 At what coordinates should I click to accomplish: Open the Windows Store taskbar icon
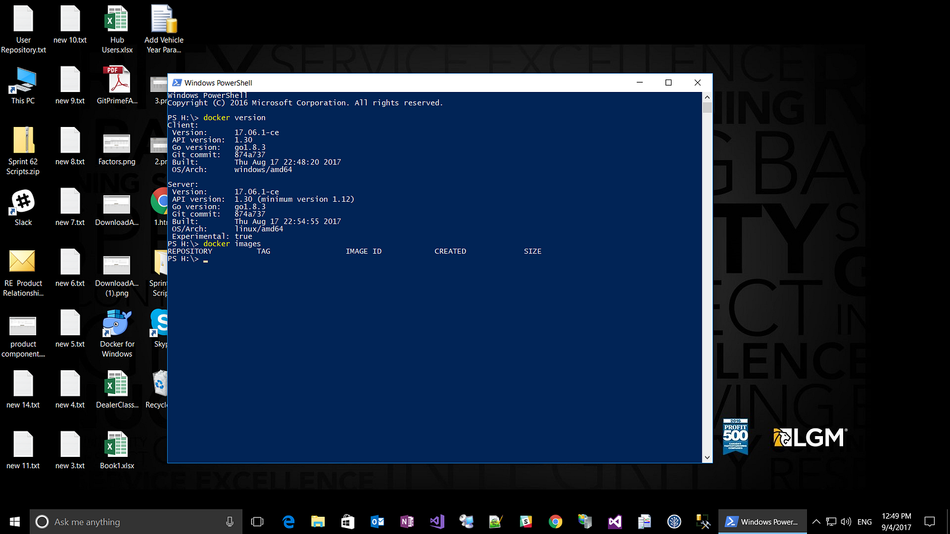point(348,522)
